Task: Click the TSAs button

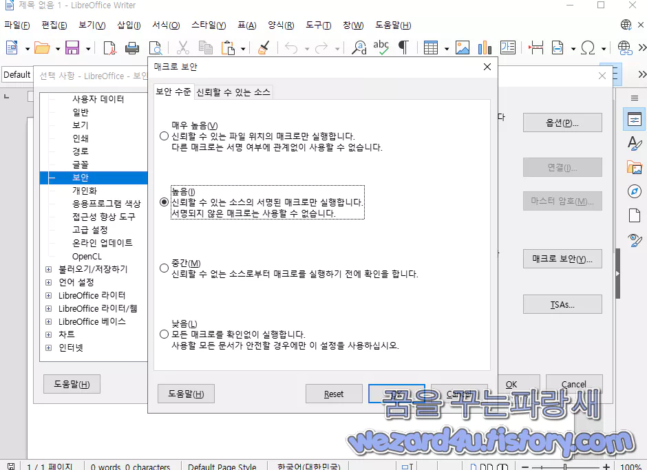Action: click(562, 304)
